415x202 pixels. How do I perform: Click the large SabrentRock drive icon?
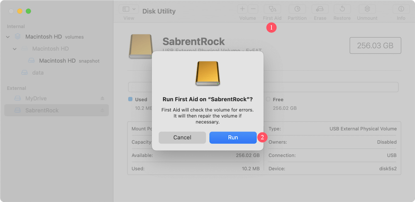141,46
